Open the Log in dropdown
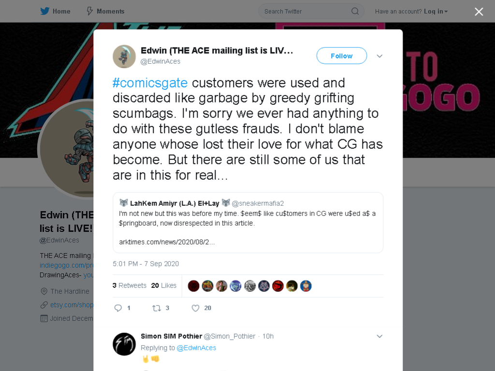Viewport: 495px width, 371px height. (436, 12)
